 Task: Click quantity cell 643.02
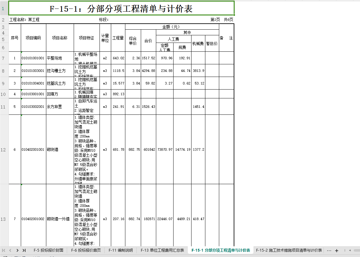point(118,58)
